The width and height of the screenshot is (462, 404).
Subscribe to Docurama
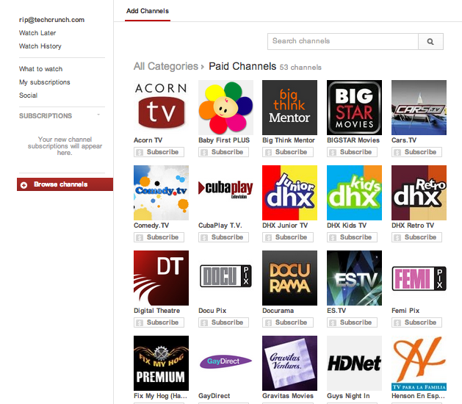click(288, 322)
